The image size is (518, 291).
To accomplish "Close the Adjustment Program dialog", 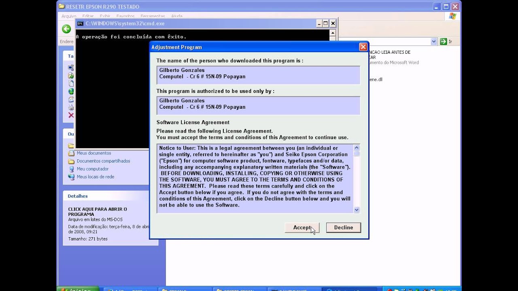I will [x=363, y=47].
